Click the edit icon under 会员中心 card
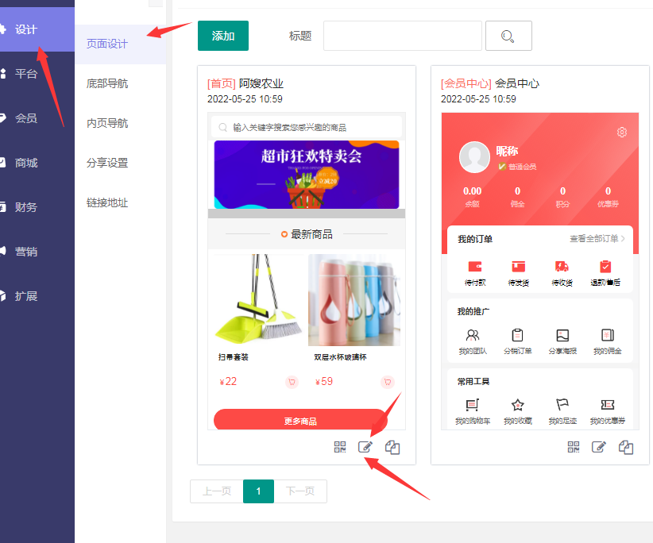This screenshot has height=543, width=653. 599,447
